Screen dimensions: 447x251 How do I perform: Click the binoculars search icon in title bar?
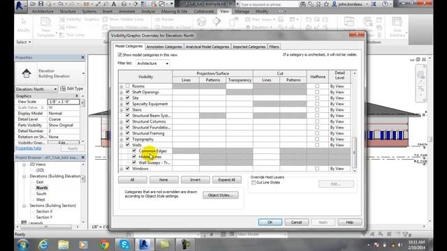click(302, 4)
